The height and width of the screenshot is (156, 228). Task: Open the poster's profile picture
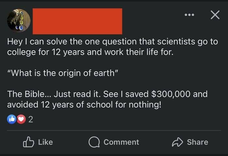19,21
